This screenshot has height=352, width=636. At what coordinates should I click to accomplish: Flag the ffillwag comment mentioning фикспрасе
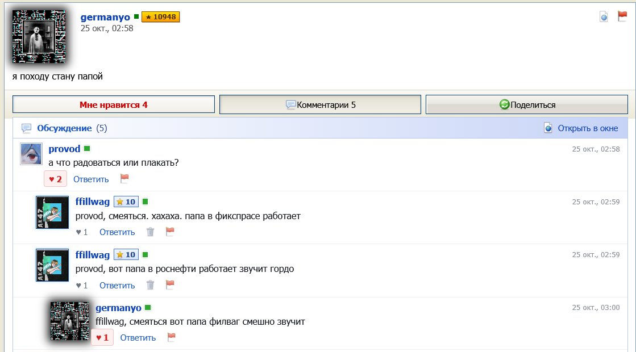[x=170, y=232]
